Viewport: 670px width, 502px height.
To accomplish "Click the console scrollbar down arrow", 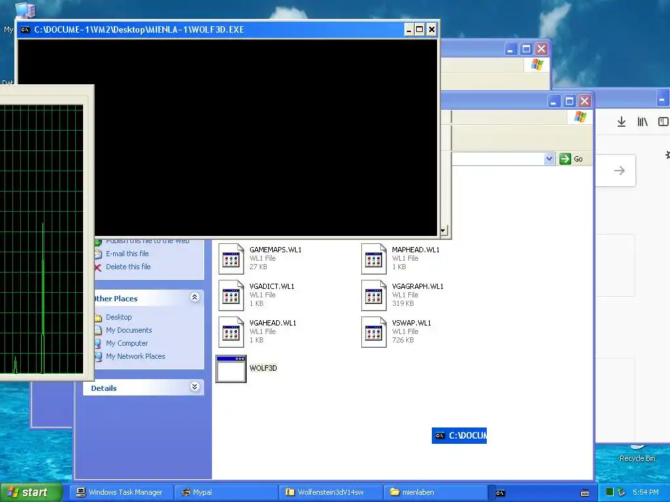I will (x=443, y=231).
